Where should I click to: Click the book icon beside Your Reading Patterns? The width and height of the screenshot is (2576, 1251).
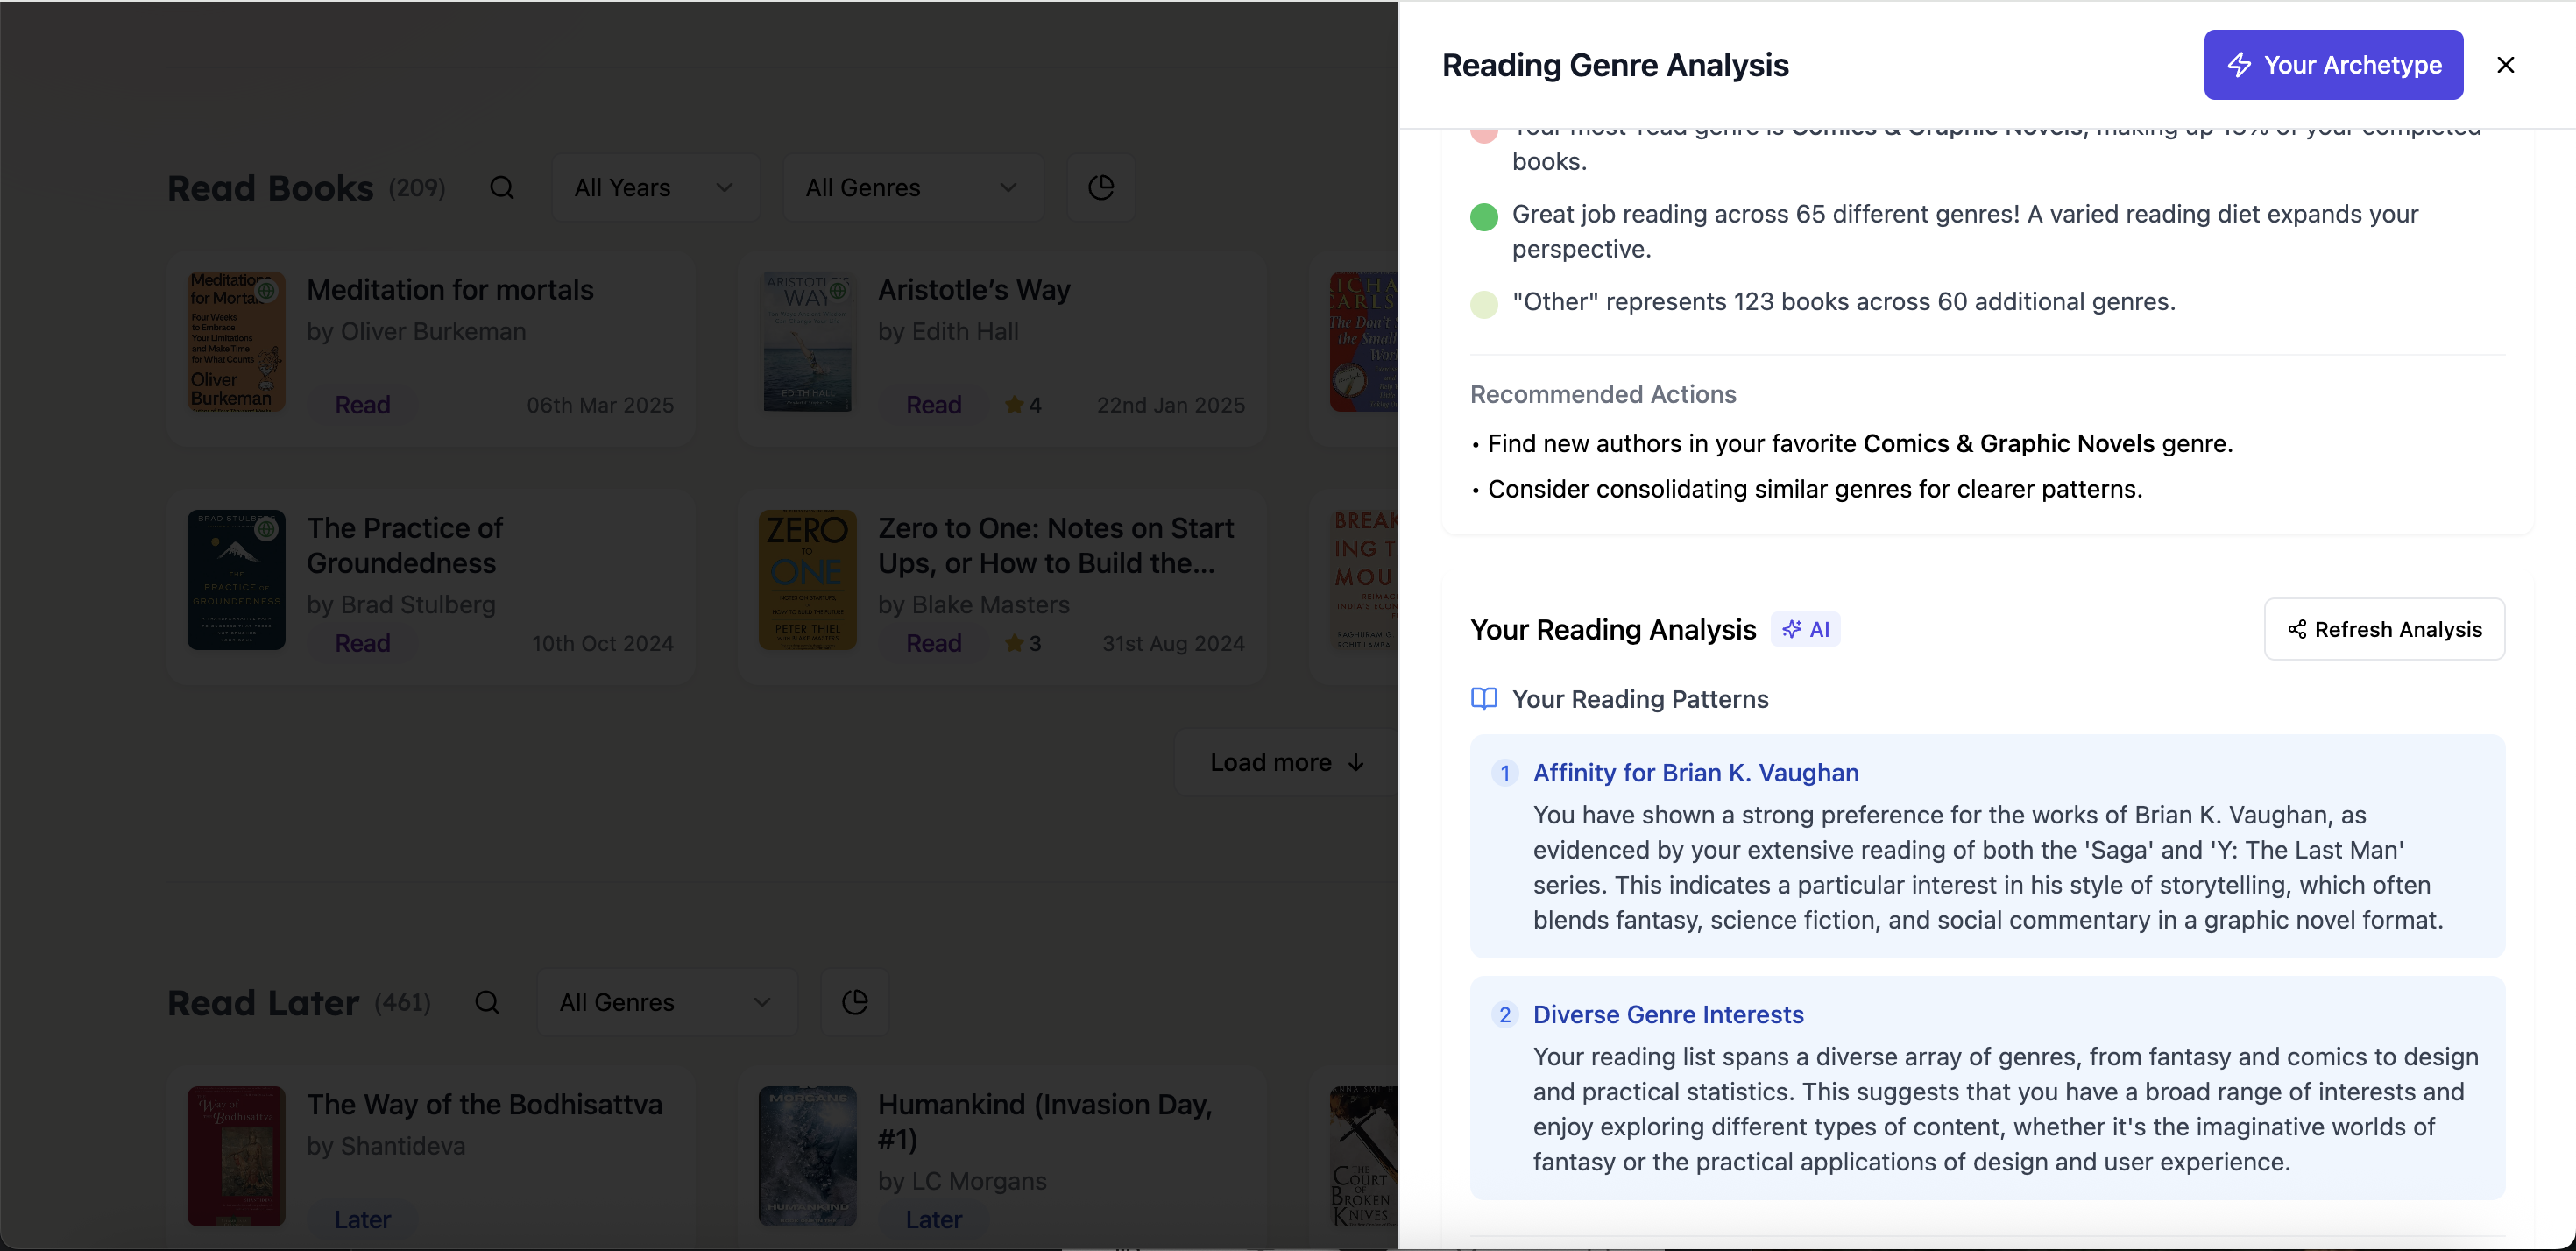coord(1484,699)
